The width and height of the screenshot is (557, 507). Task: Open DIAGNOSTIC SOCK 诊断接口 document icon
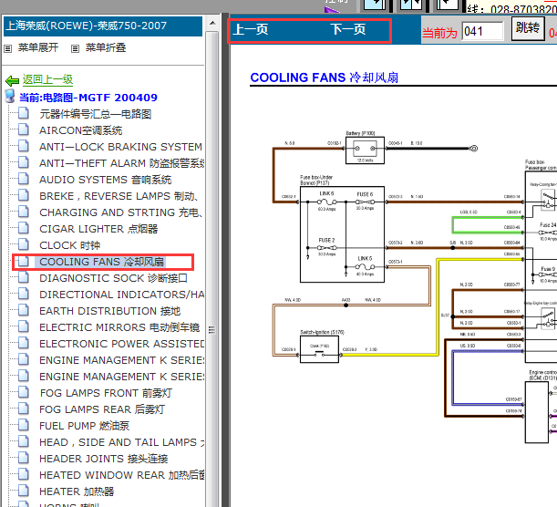pos(24,277)
